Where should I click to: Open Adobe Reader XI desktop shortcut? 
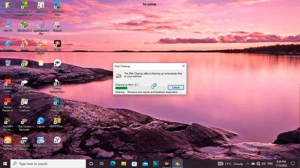(x=7, y=105)
